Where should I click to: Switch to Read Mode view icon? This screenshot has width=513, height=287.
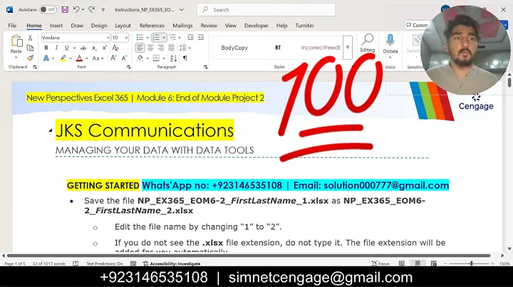pos(402,264)
